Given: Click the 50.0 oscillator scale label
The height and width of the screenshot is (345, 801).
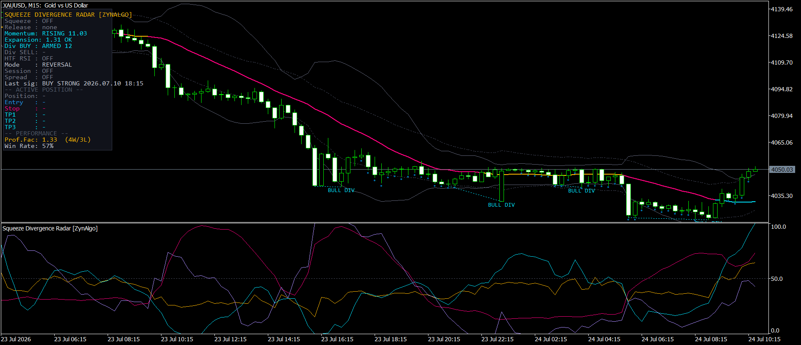Looking at the screenshot, I should click(777, 279).
